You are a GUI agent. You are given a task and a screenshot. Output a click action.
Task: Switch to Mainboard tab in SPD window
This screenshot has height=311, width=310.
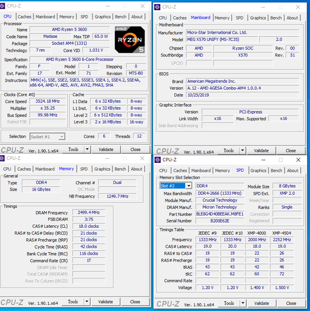[x=201, y=171]
